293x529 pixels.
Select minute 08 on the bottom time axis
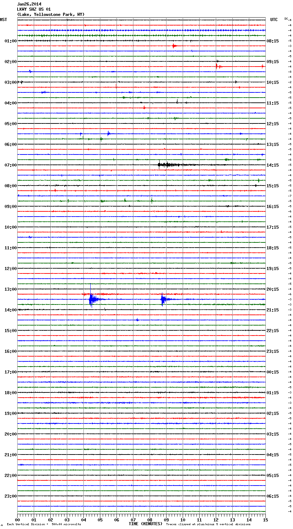click(x=150, y=520)
